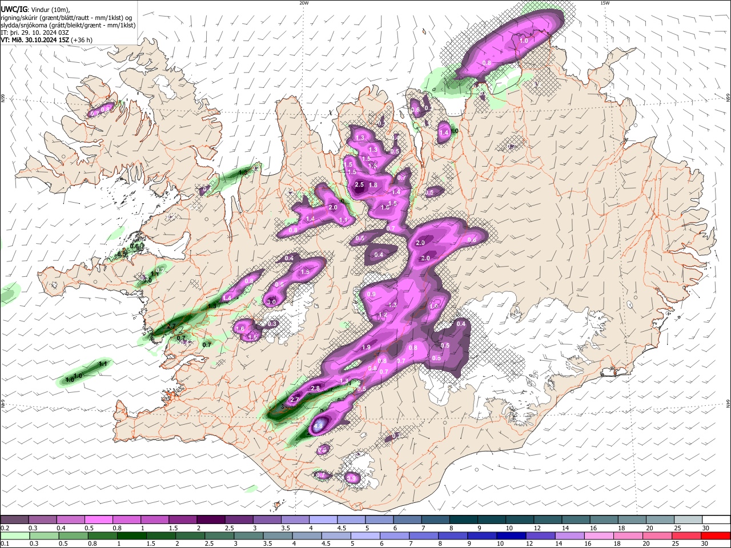Select the darkest green 1 rain-scale swatch

click(131, 536)
